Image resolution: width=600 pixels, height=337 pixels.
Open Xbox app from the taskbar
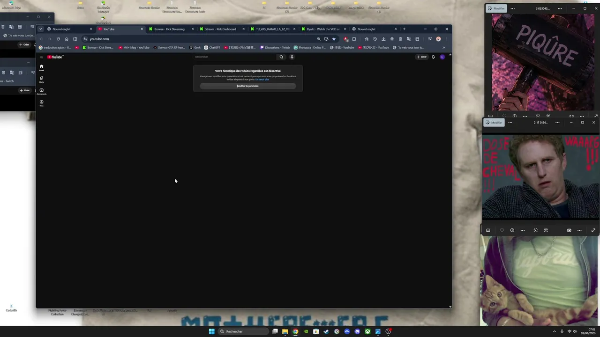367,331
